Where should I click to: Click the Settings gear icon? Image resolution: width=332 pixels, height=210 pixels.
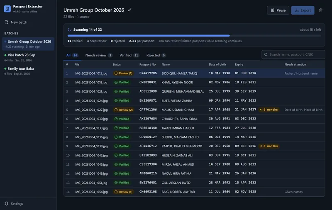pyautogui.click(x=7, y=203)
